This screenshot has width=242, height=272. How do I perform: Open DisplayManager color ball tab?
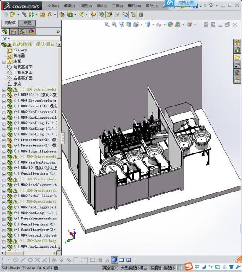[x=32, y=32]
